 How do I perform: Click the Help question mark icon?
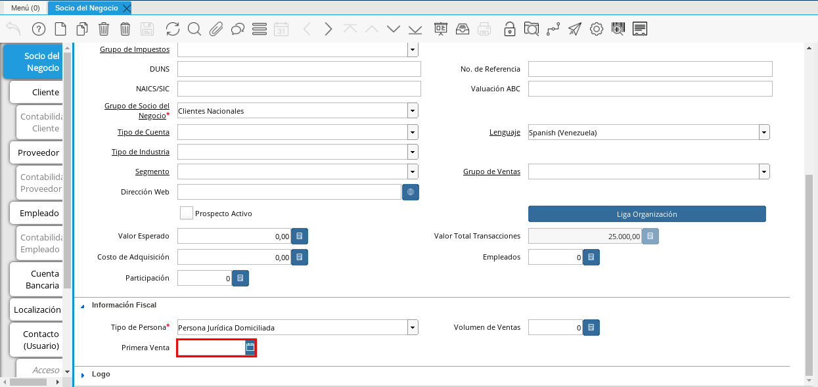click(39, 29)
